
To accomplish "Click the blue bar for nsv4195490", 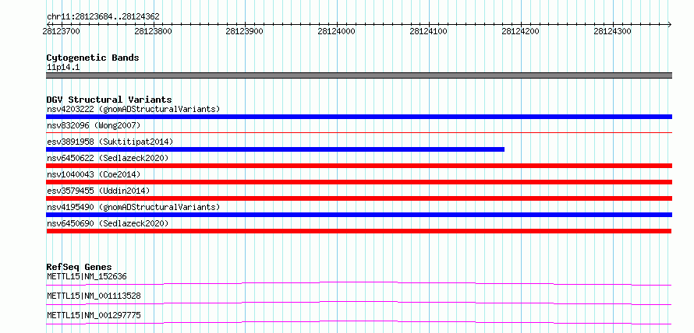I will (359, 215).
